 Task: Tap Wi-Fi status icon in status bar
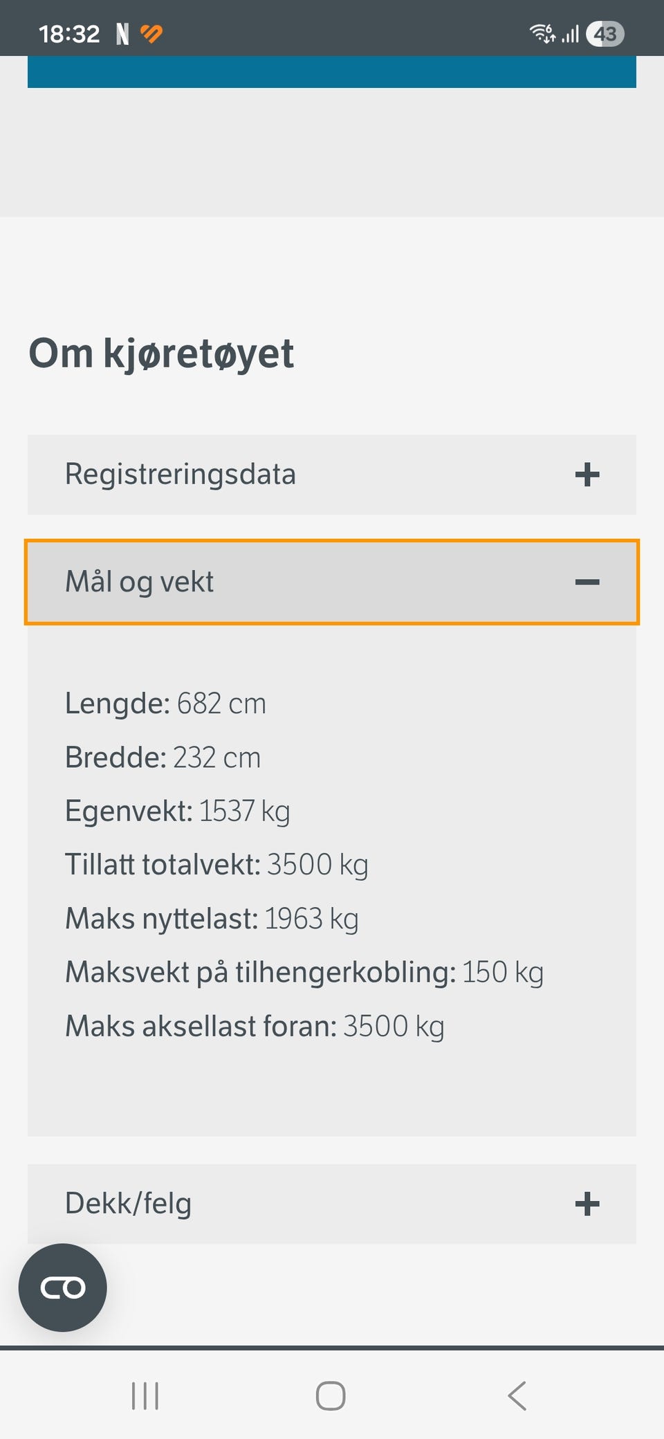point(542,33)
